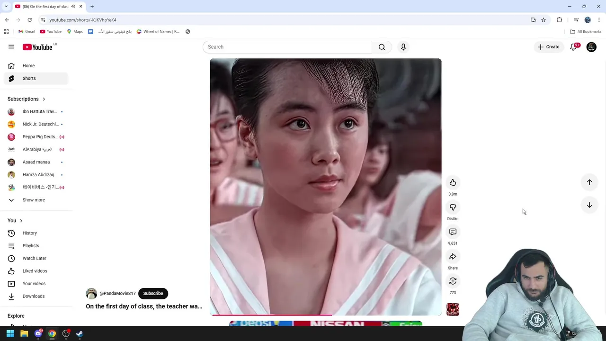Open Ibn Hattuta Trav... subscription
This screenshot has height=341, width=606.
36,111
